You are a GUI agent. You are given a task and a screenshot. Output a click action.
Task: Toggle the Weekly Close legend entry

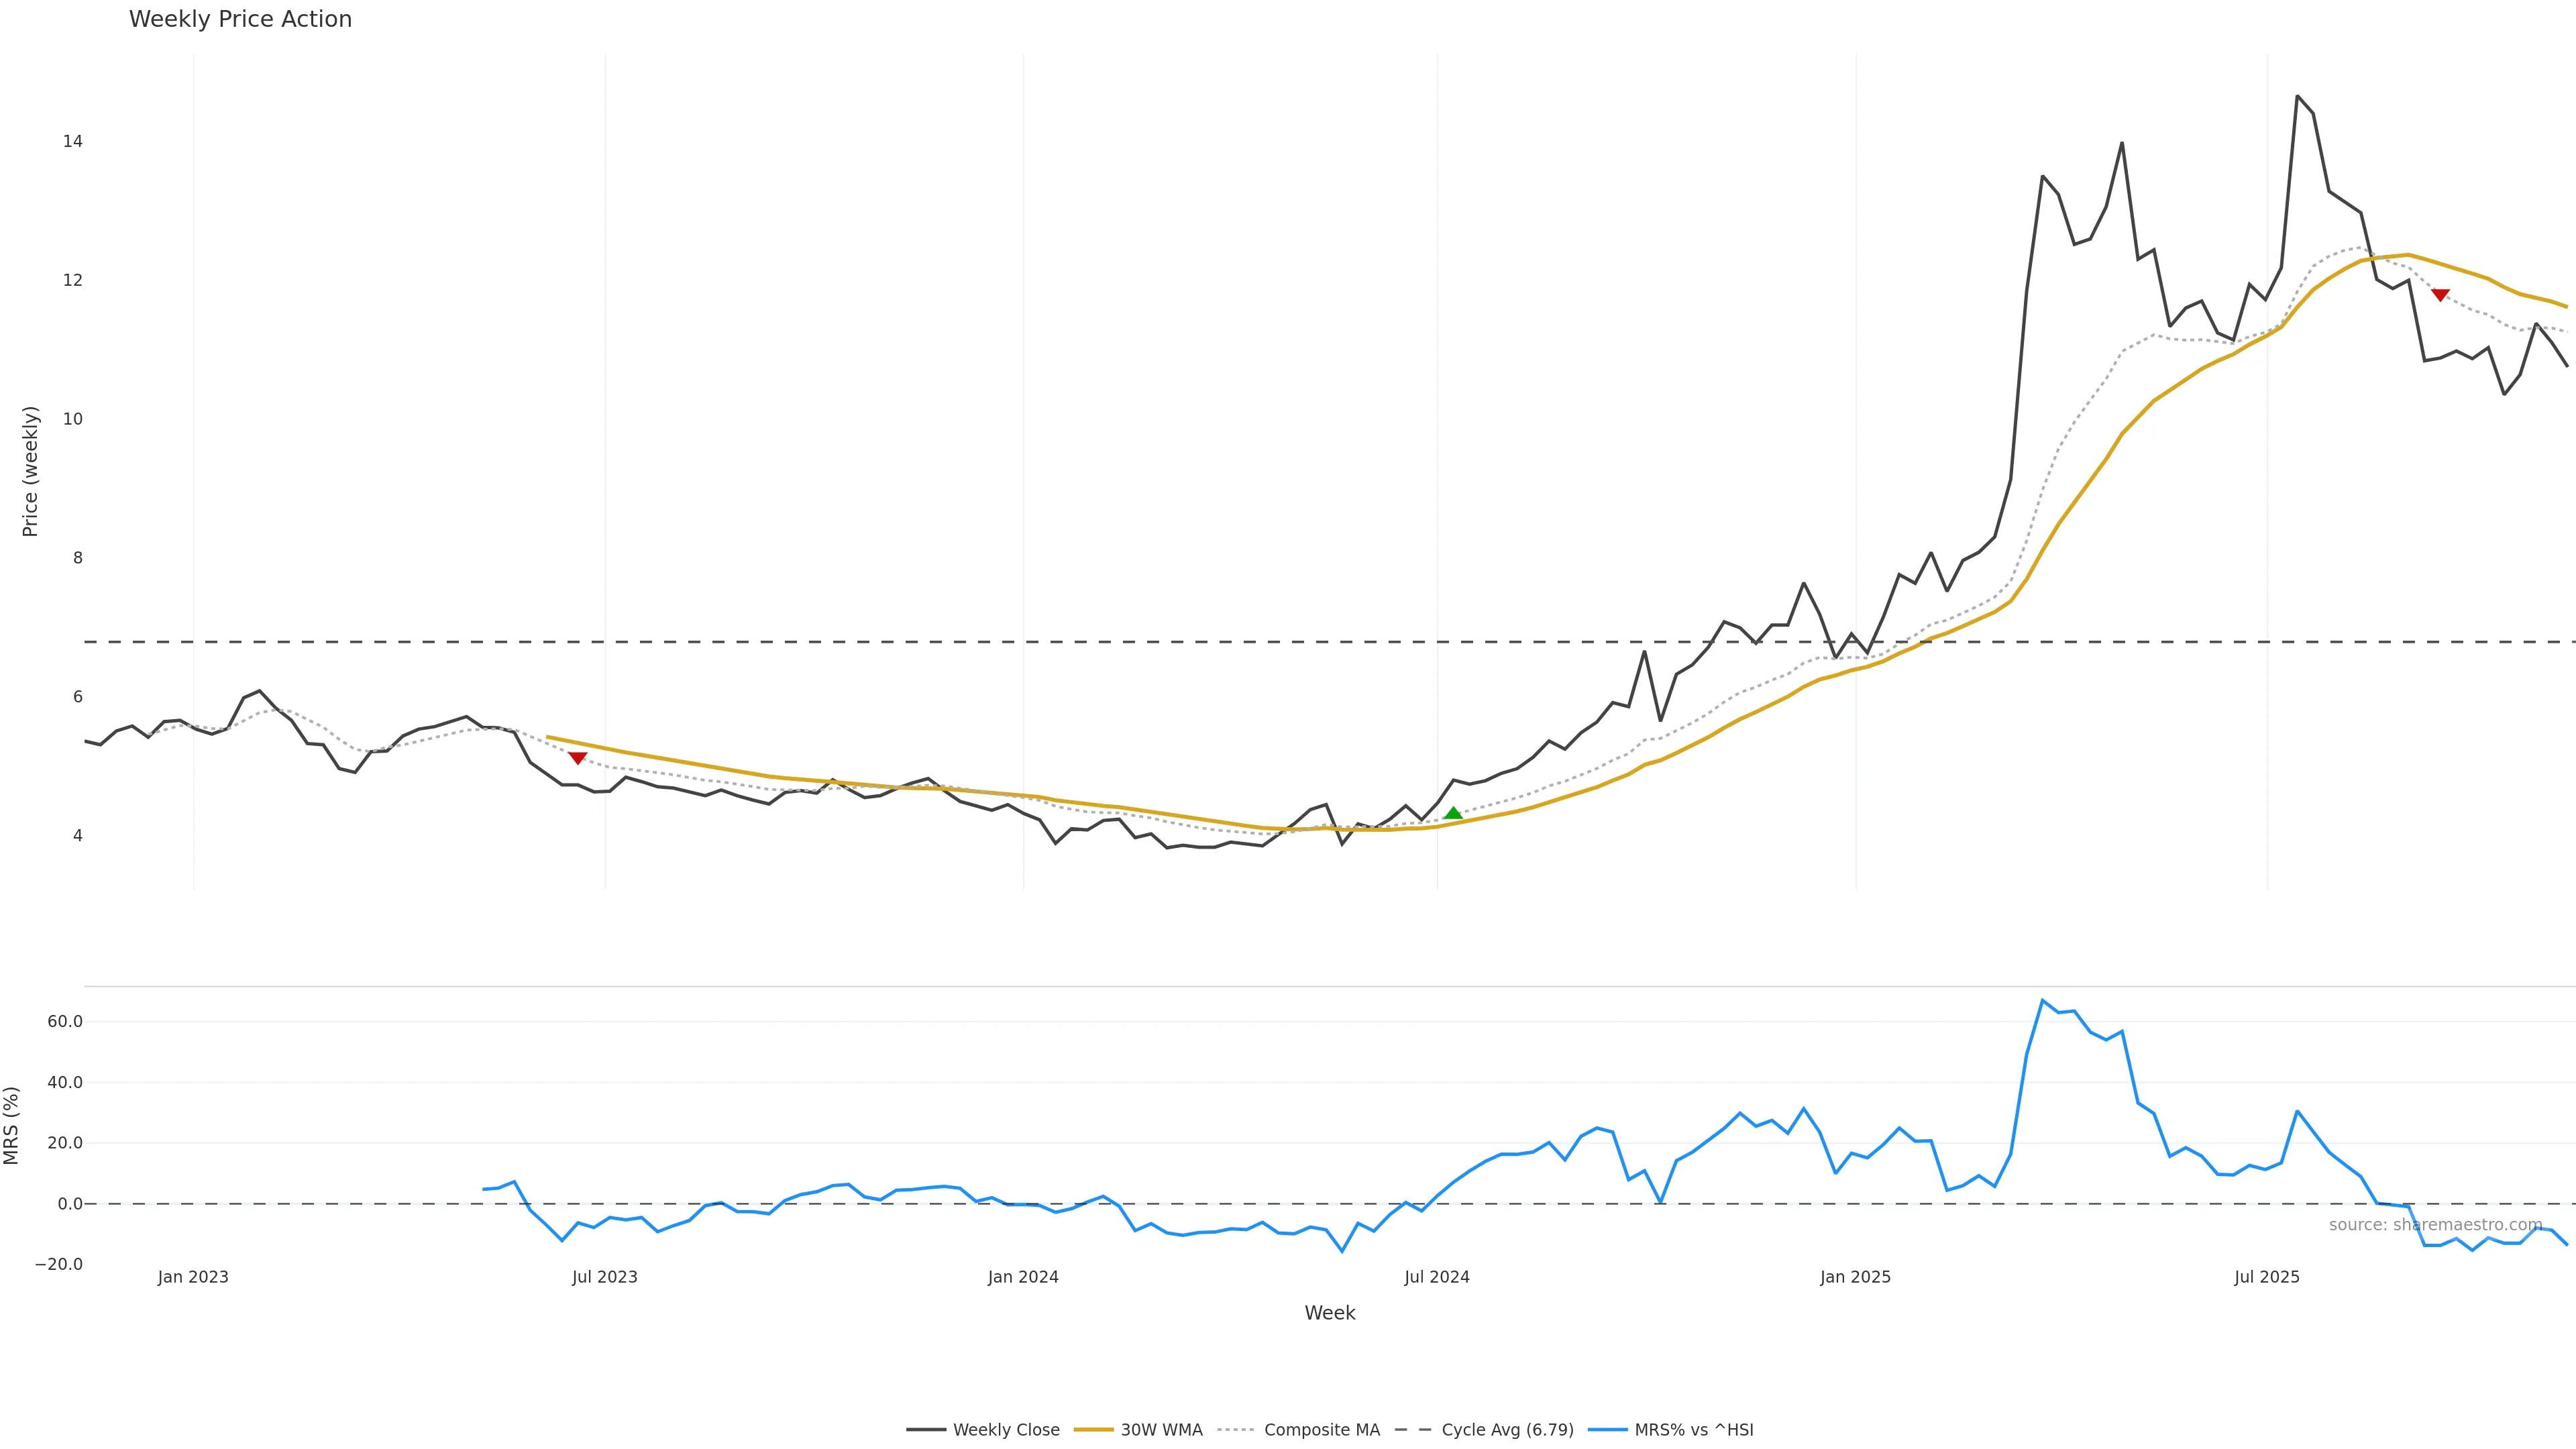click(1005, 1430)
